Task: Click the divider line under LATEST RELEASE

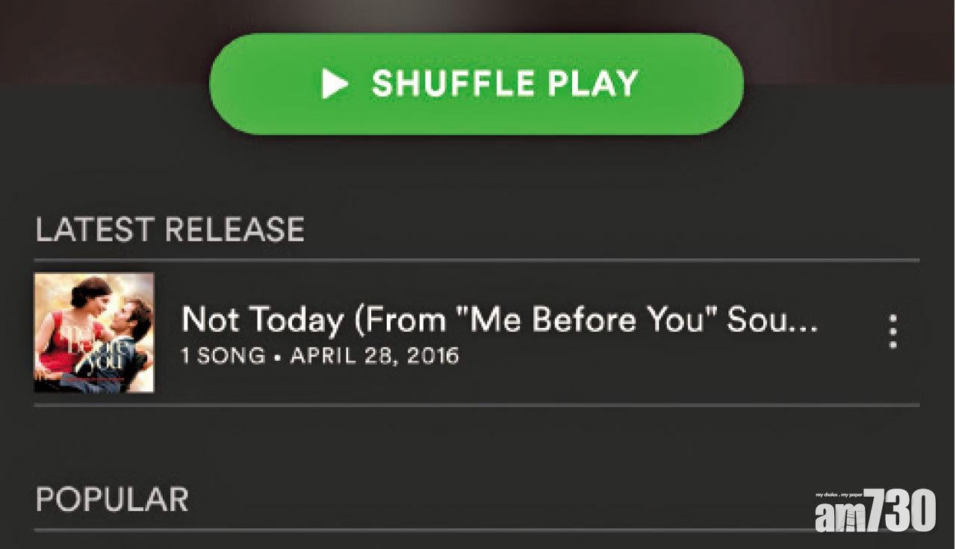Action: [477, 260]
